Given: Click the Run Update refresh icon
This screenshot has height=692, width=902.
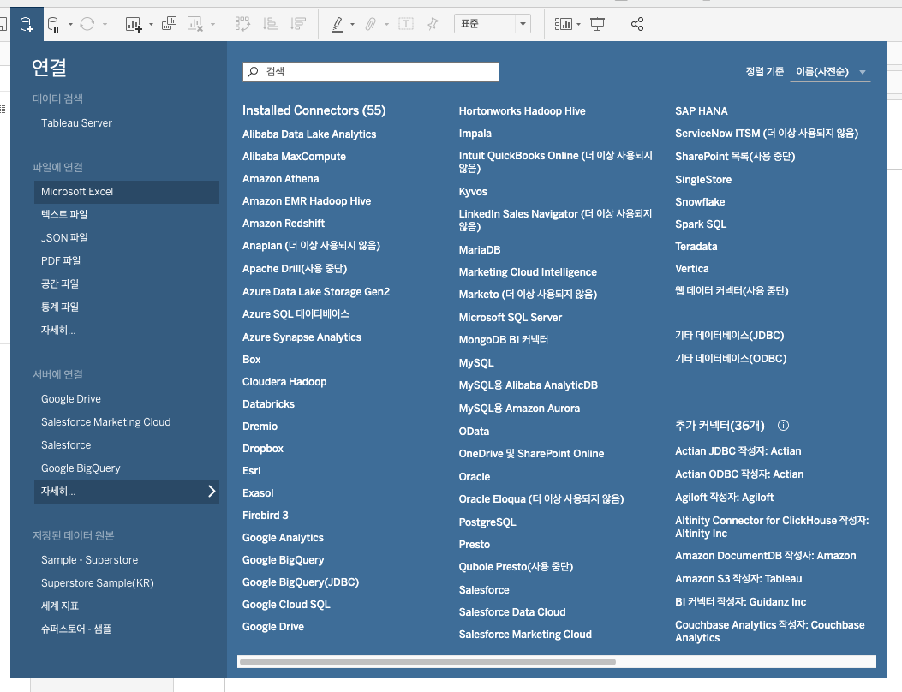Looking at the screenshot, I should pos(87,24).
